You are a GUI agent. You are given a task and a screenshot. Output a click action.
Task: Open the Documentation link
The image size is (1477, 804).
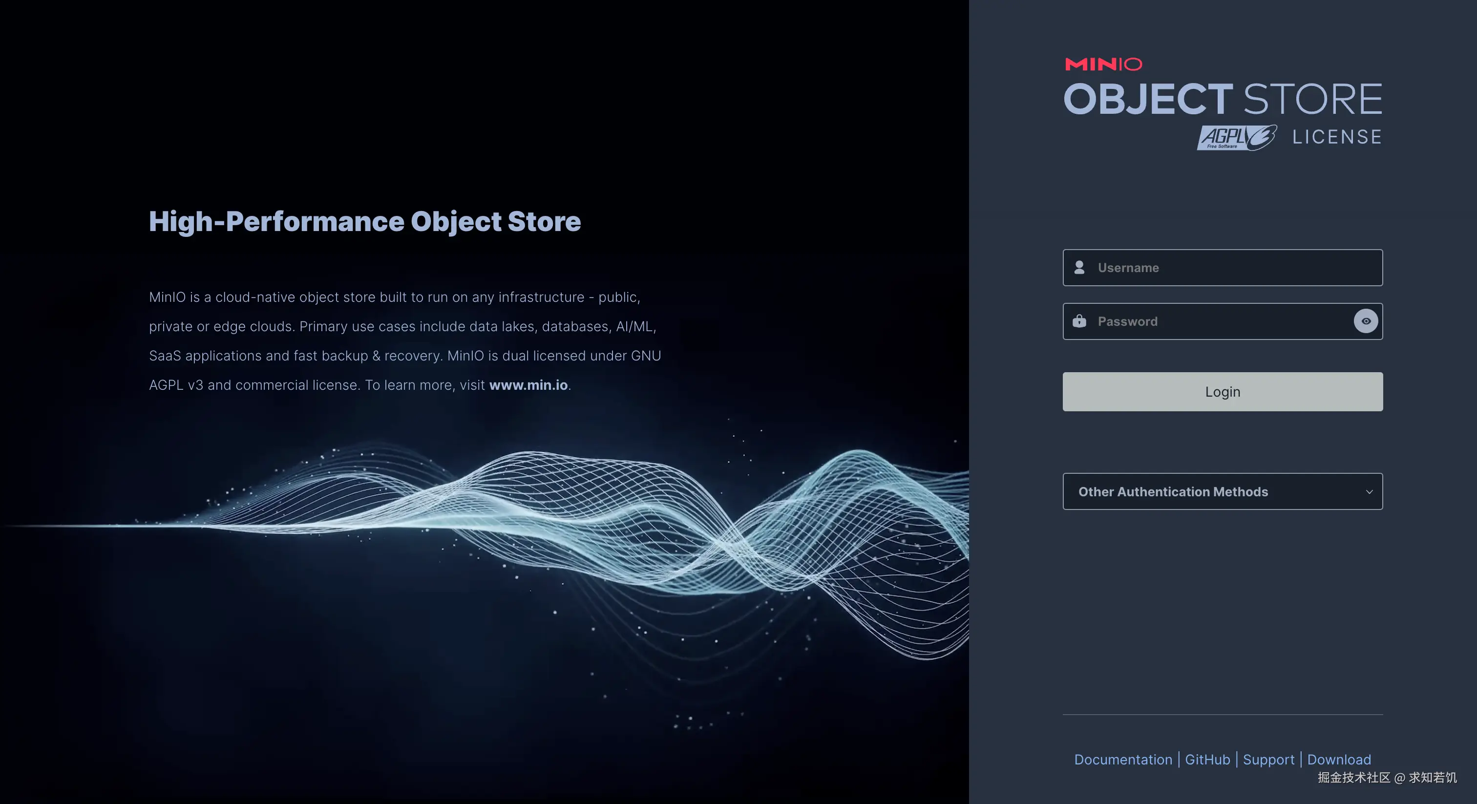(1123, 759)
